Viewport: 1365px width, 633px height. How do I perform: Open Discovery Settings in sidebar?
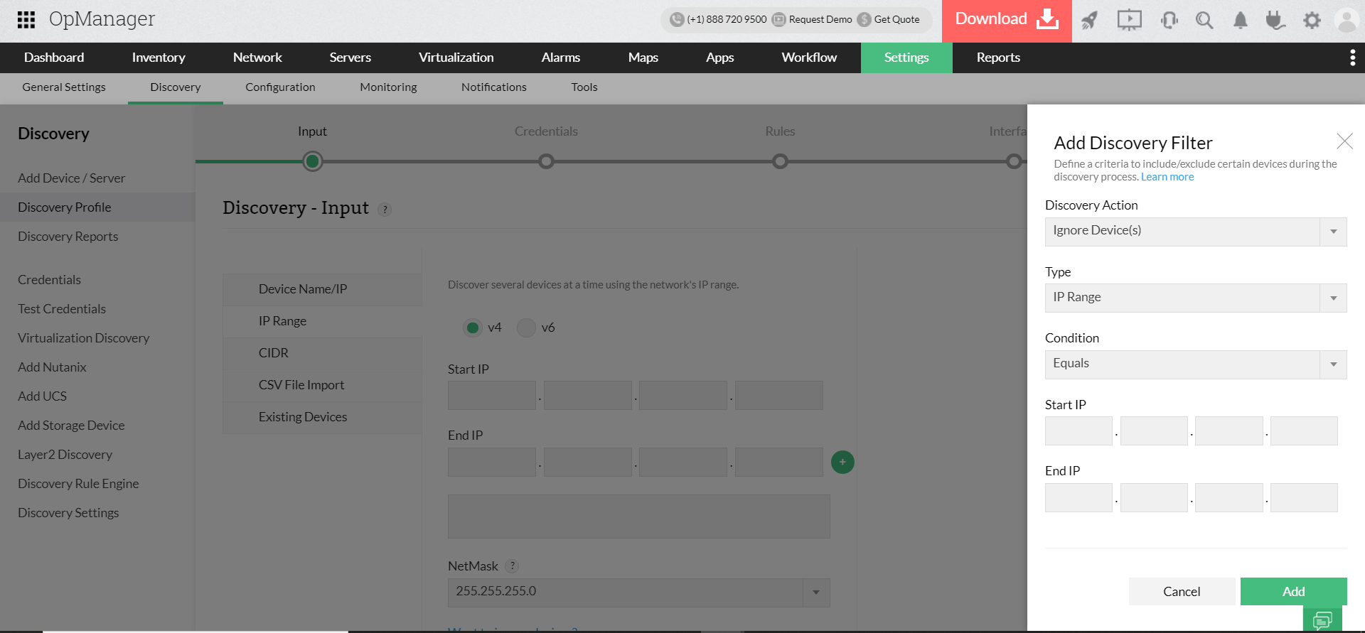[68, 513]
